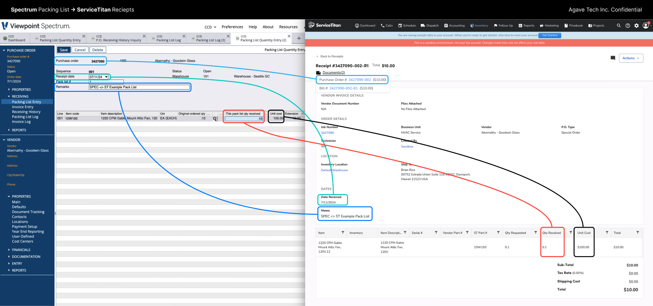653x306 pixels.
Task: Open ServiceTitan settings gear
Action: click(636, 25)
